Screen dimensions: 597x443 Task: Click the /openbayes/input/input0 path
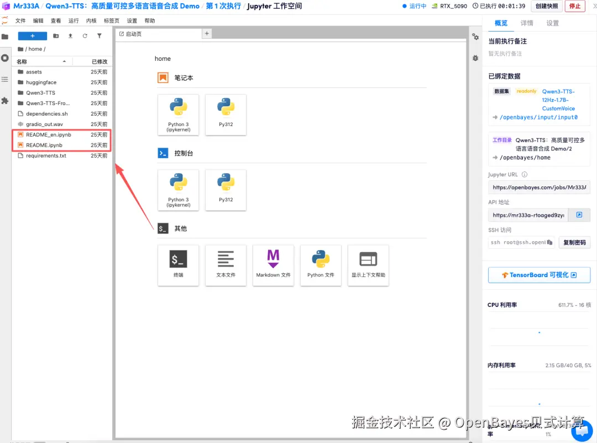coord(538,117)
